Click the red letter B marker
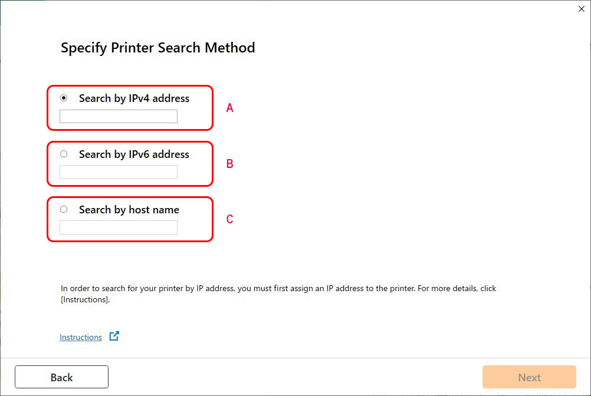591x396 pixels. point(230,164)
